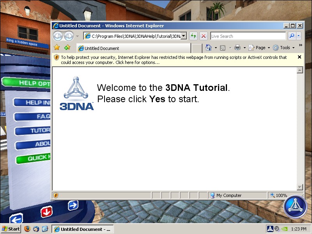This screenshot has height=234, width=312.
Task: Expand the Feeds dropdown arrow
Action: [x=230, y=48]
